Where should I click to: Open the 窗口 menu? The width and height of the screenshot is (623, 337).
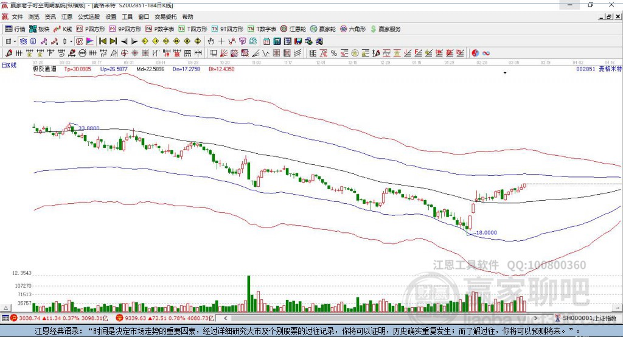pos(144,16)
